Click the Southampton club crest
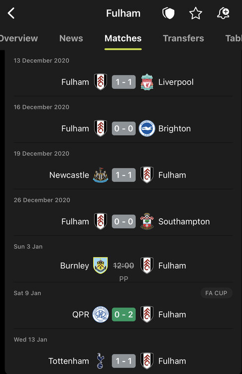Viewport: 242px width, 374px height. pos(147,221)
